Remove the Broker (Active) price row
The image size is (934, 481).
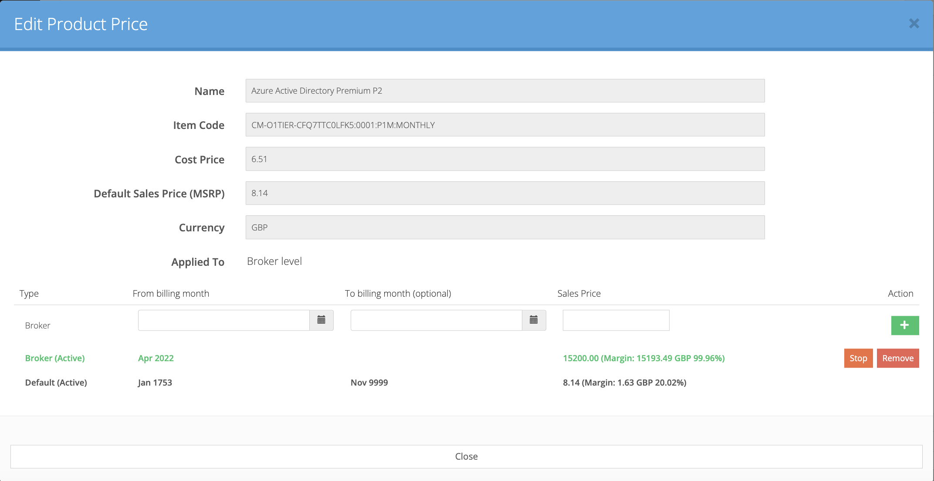point(898,358)
